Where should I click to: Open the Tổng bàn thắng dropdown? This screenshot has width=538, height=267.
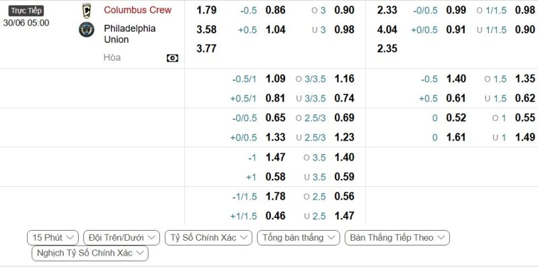tap(299, 237)
